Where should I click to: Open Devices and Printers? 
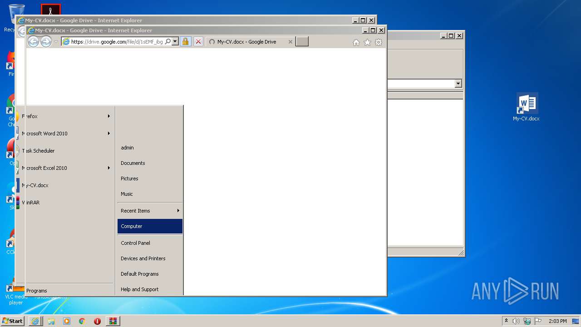pos(150,258)
